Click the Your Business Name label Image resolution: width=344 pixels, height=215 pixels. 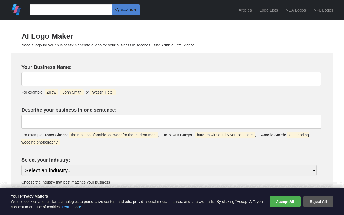click(x=46, y=67)
